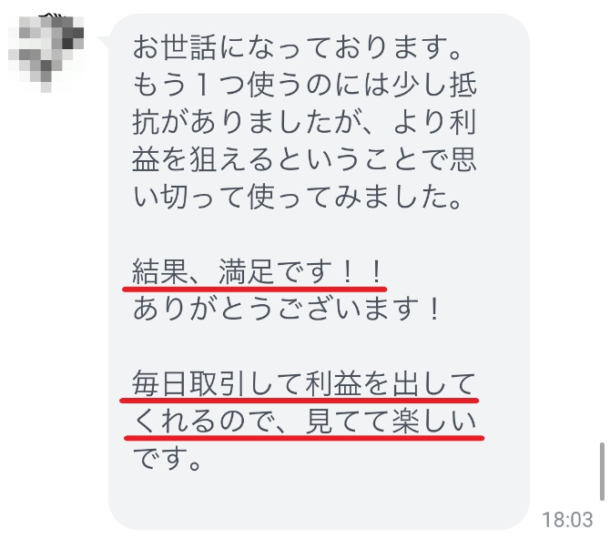Click the speech bubble tail near the avatar
The width and height of the screenshot is (610, 549).
104,42
